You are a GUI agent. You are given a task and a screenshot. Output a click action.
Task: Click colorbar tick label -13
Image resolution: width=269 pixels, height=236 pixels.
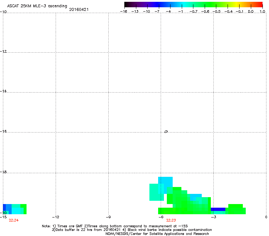(x=135, y=12)
